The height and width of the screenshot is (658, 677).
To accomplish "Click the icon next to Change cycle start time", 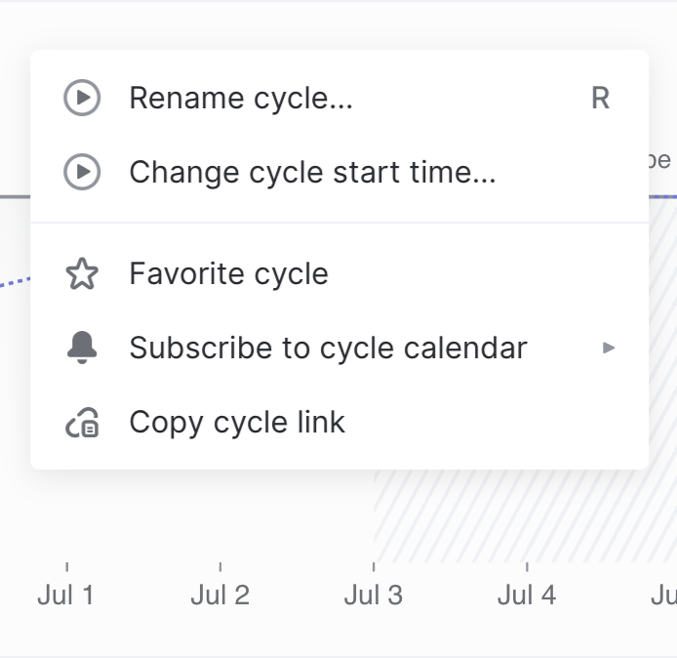I will pyautogui.click(x=82, y=173).
